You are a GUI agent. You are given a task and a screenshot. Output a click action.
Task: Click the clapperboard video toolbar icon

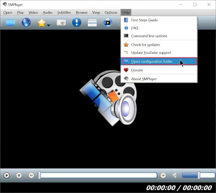(108, 22)
